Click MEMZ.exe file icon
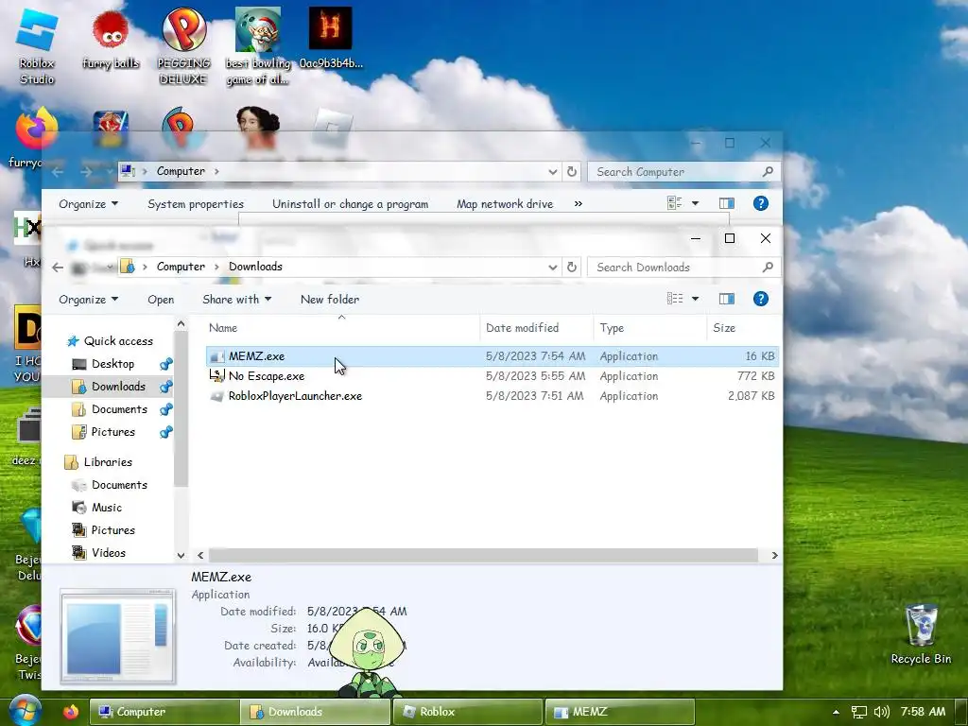The height and width of the screenshot is (726, 968). (x=216, y=356)
